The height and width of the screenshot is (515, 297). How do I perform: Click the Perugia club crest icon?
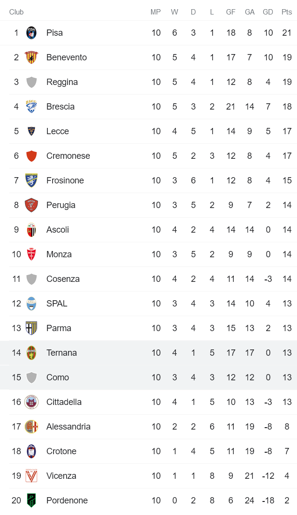pos(31,205)
